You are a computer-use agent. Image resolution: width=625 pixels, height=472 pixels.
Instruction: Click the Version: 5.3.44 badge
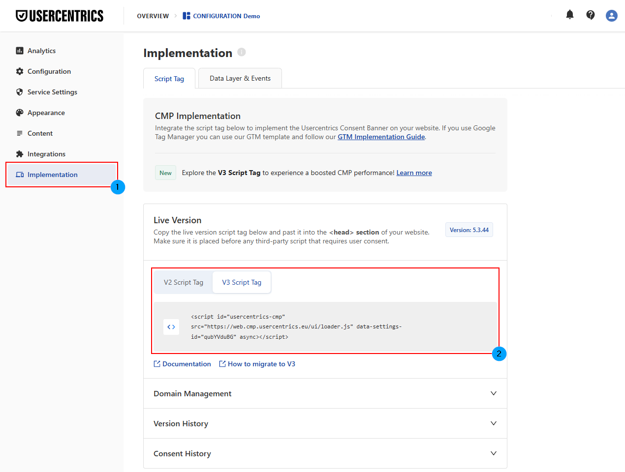(469, 230)
